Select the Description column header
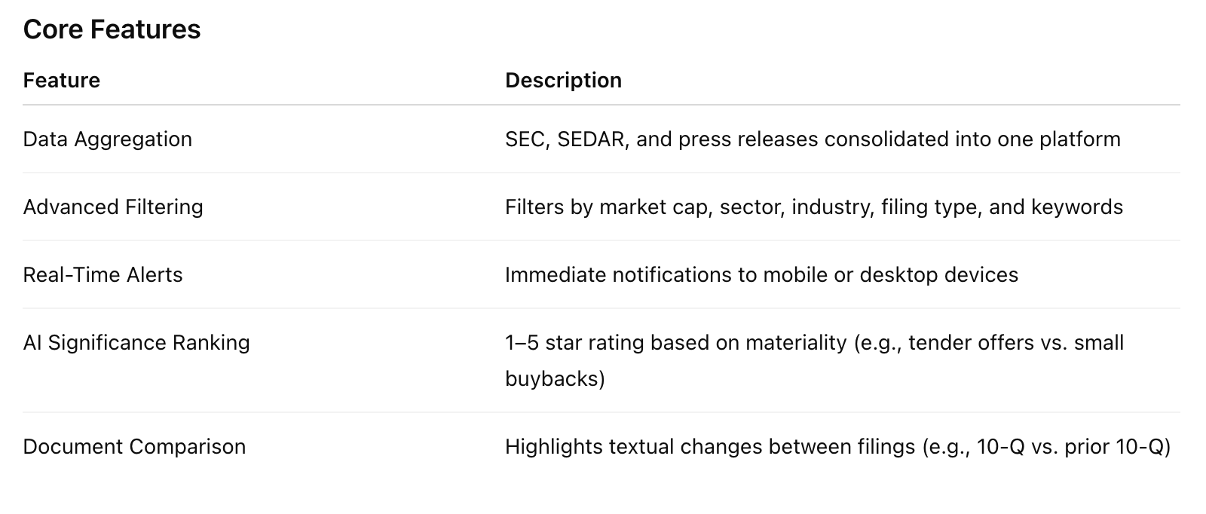 [x=563, y=80]
